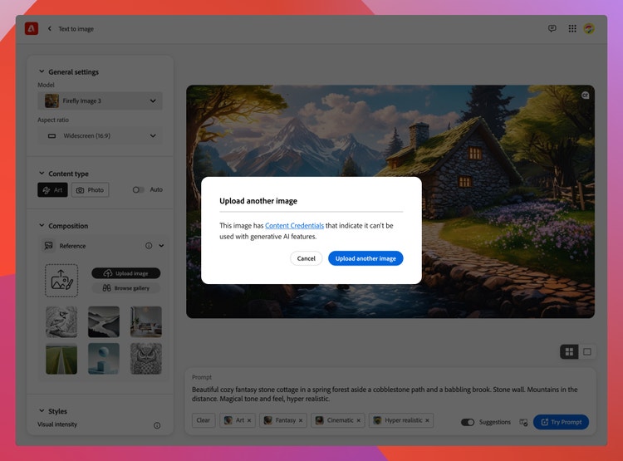Viewport: 623px width, 461px height.
Task: Switch to single image view layout
Action: pyautogui.click(x=586, y=351)
